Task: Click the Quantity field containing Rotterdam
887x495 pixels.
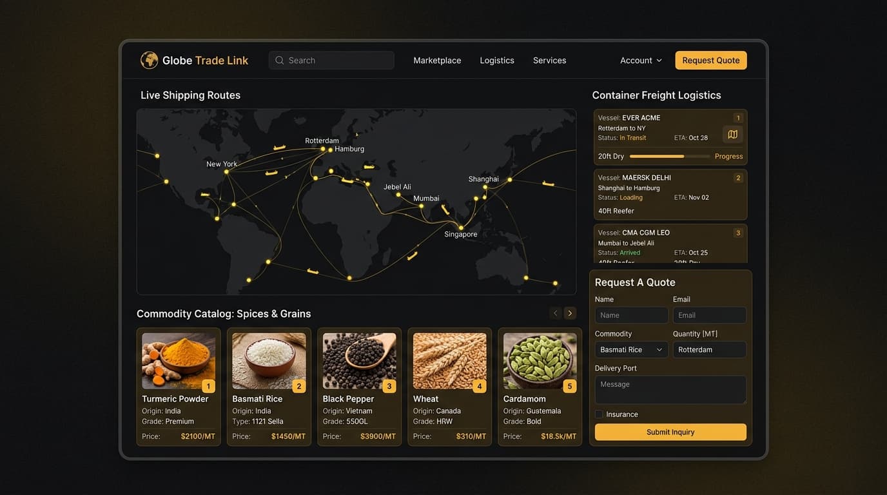Action: [x=710, y=349]
